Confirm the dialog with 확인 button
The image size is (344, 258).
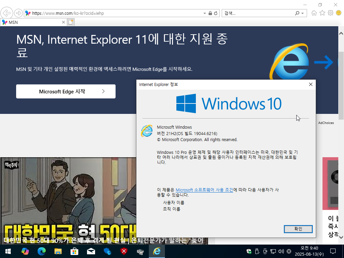click(298, 229)
